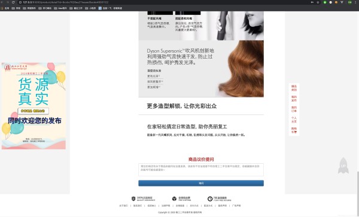Go forward using the browser forward arrow
Viewport: 359px width, 217px height.
tap(8, 2)
